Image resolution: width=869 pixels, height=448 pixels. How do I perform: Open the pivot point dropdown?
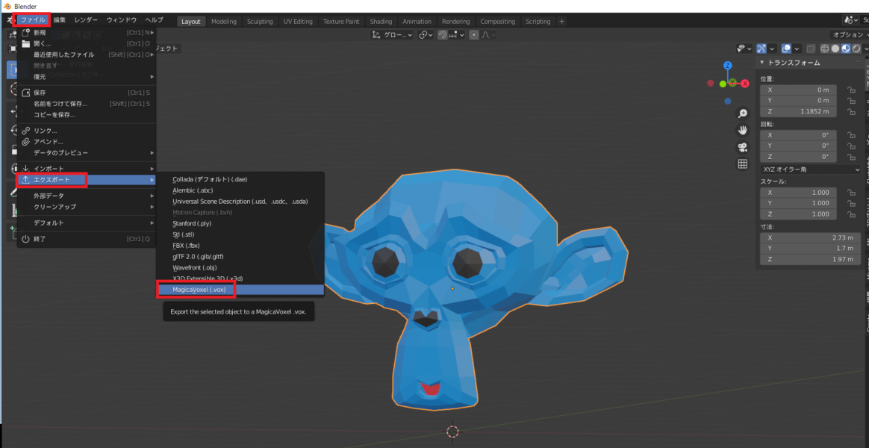(x=426, y=35)
